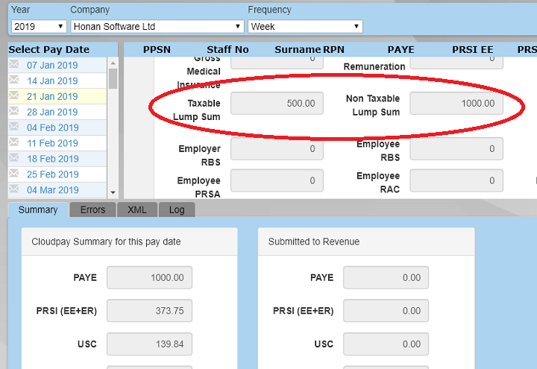This screenshot has height=369, width=537.
Task: Open the XML tab
Action: (137, 210)
